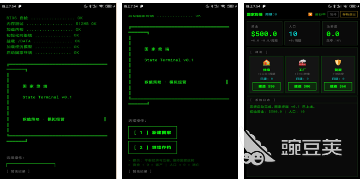Click the 治安度 value 0.0
Image resolution: width=360 pixels, height=179 pixels.
tap(333, 34)
